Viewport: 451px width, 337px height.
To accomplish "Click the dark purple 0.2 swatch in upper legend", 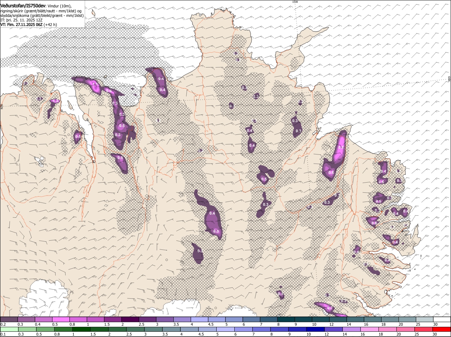I will pos(9,319).
